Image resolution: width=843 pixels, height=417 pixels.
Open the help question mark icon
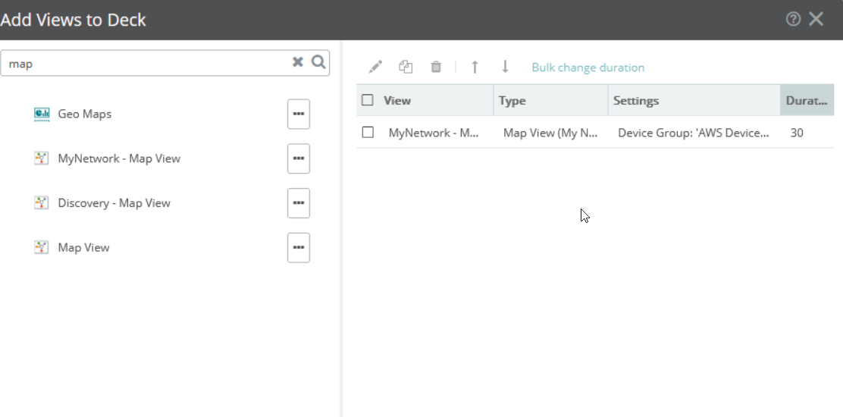tap(793, 20)
